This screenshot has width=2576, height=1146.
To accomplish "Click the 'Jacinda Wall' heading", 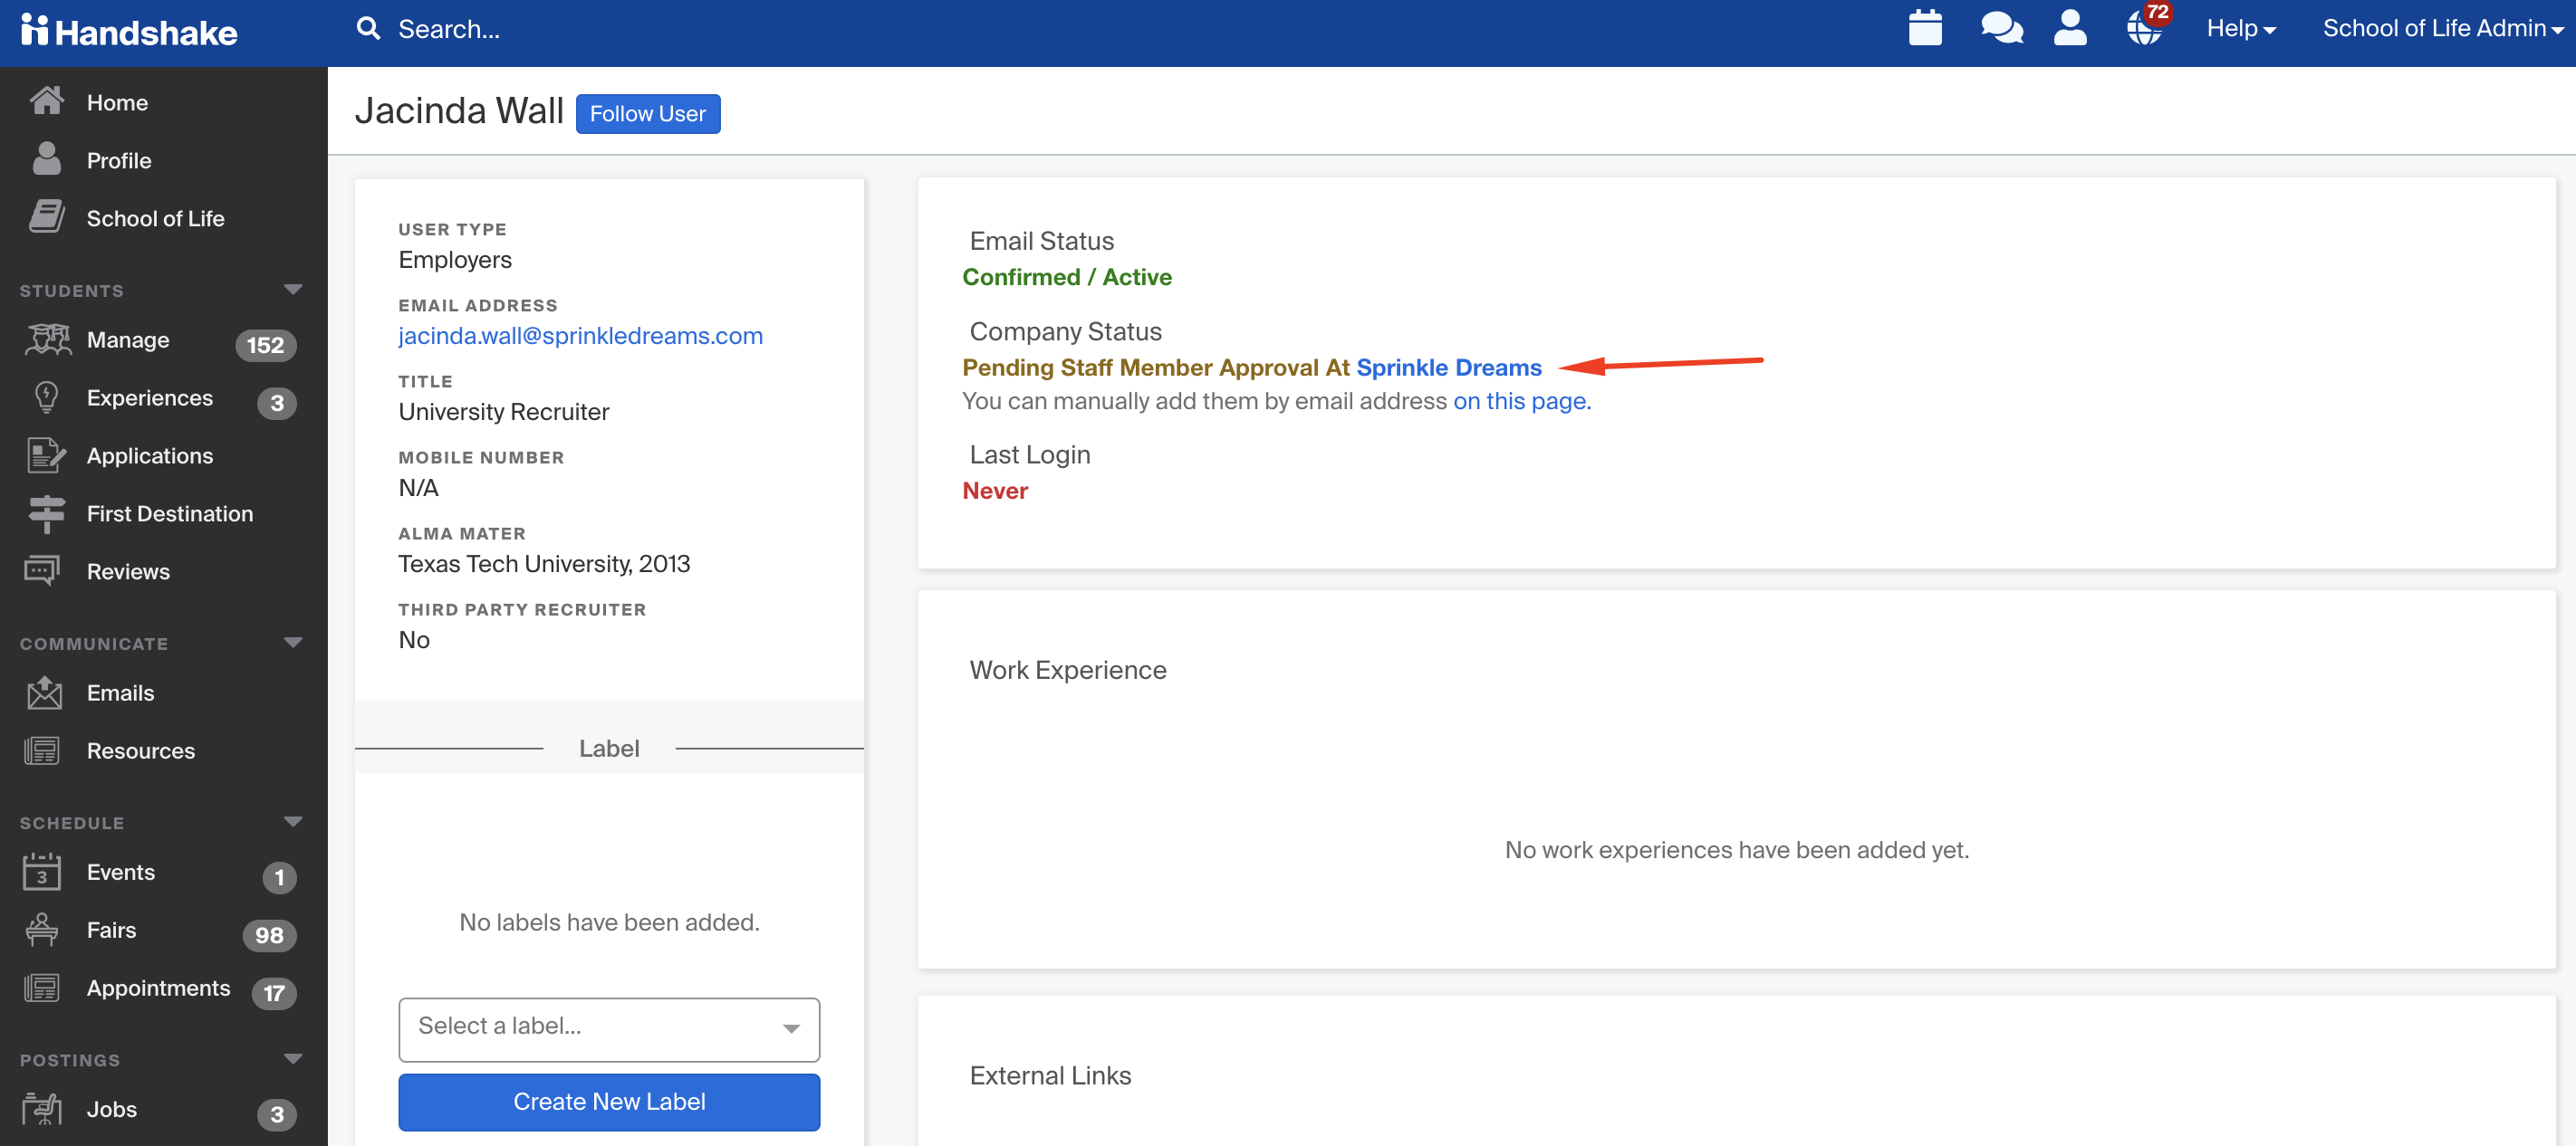I will [x=459, y=111].
